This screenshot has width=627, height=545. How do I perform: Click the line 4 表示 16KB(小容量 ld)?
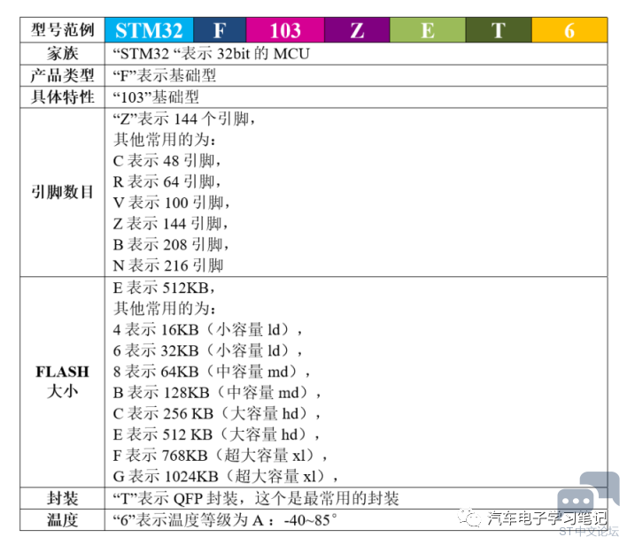coord(207,330)
